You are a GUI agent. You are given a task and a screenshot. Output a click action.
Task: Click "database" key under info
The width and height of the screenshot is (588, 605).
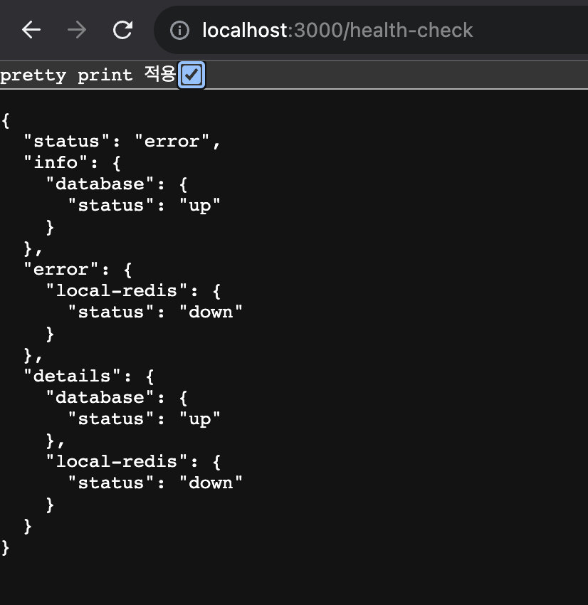coord(100,184)
